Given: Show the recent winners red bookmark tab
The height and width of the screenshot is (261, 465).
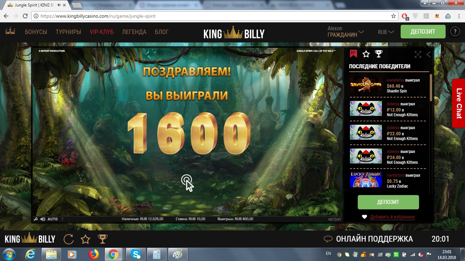Looking at the screenshot, I should pyautogui.click(x=353, y=54).
